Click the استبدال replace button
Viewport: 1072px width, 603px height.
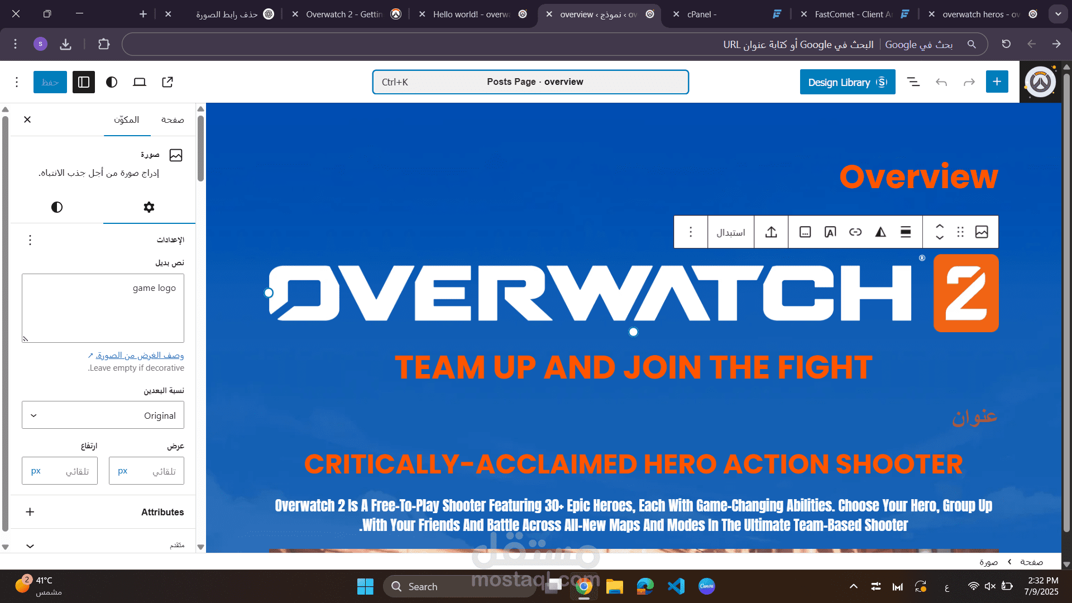click(731, 232)
